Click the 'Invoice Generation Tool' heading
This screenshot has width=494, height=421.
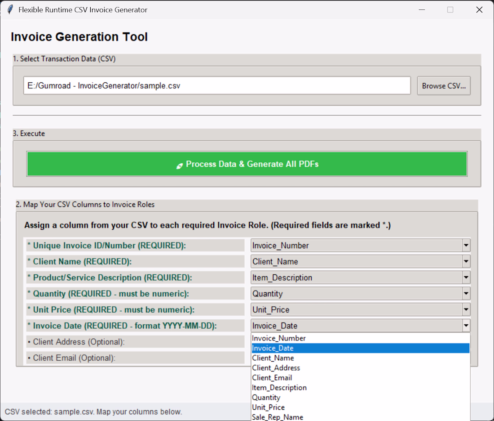(79, 37)
